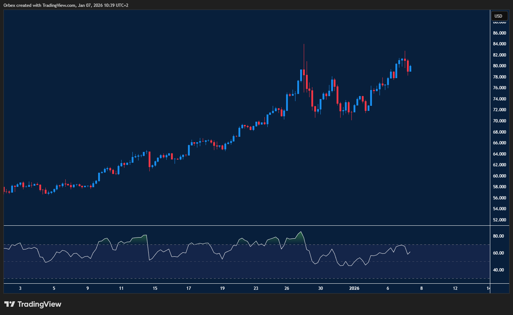This screenshot has width=513, height=315.
Task: Click the RSI 80.00 scale label
Action: [499, 236]
